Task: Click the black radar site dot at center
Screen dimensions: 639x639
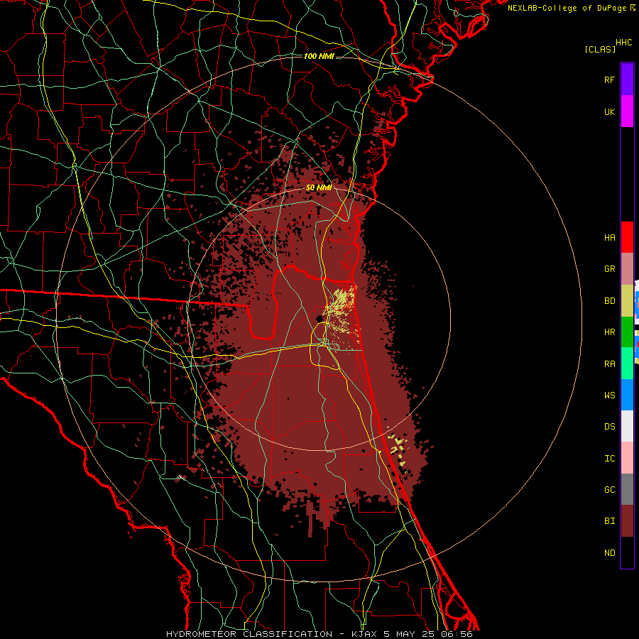Action: tap(319, 319)
